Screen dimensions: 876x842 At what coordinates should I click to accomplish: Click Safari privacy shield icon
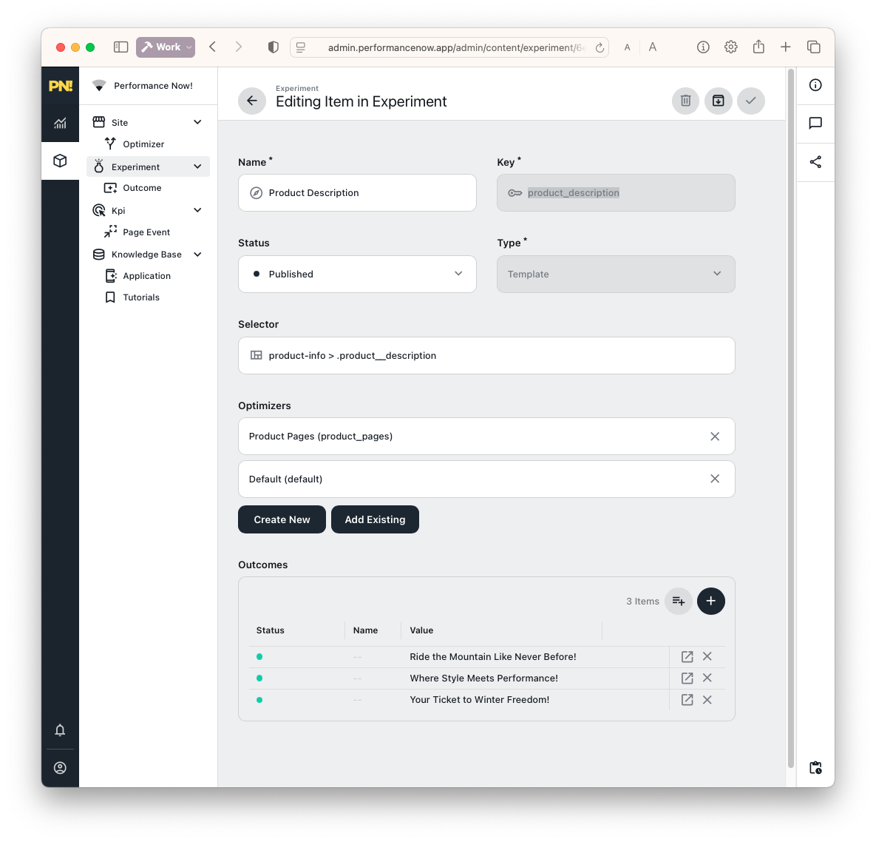274,47
